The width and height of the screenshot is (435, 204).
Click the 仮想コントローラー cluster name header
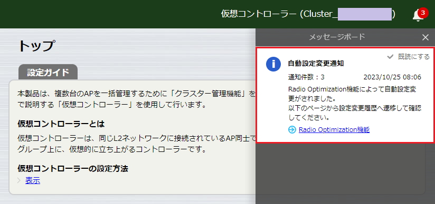pyautogui.click(x=308, y=14)
